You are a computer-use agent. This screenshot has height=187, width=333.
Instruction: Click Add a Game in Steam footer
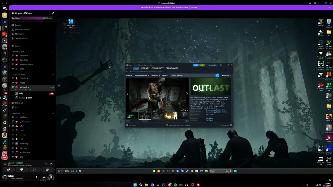coord(131,125)
